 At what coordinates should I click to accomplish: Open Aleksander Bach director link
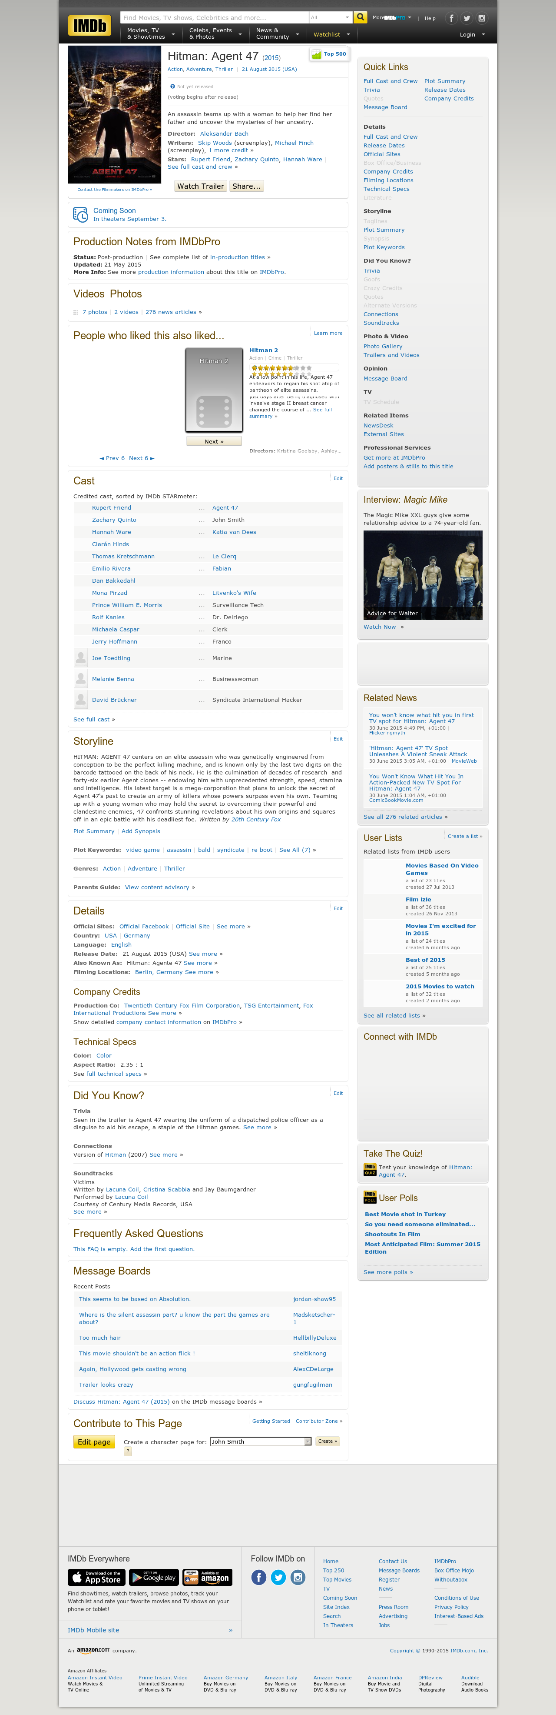[224, 134]
